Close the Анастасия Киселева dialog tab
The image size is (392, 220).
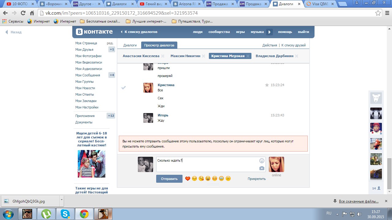pyautogui.click(x=163, y=56)
